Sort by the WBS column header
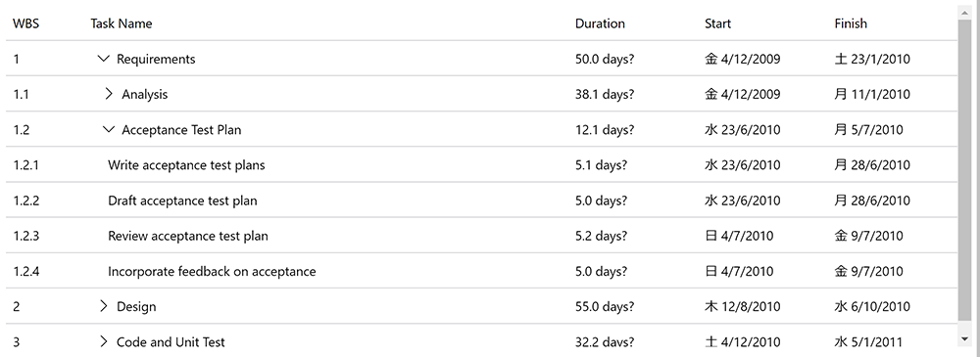Screen dimensions: 980x357 coord(25,23)
